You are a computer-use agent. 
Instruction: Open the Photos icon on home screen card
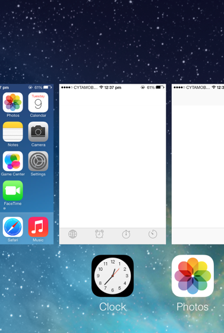click(12, 102)
